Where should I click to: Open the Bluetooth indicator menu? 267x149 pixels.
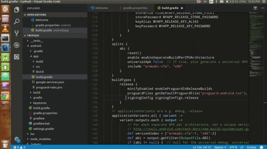[x=216, y=2]
